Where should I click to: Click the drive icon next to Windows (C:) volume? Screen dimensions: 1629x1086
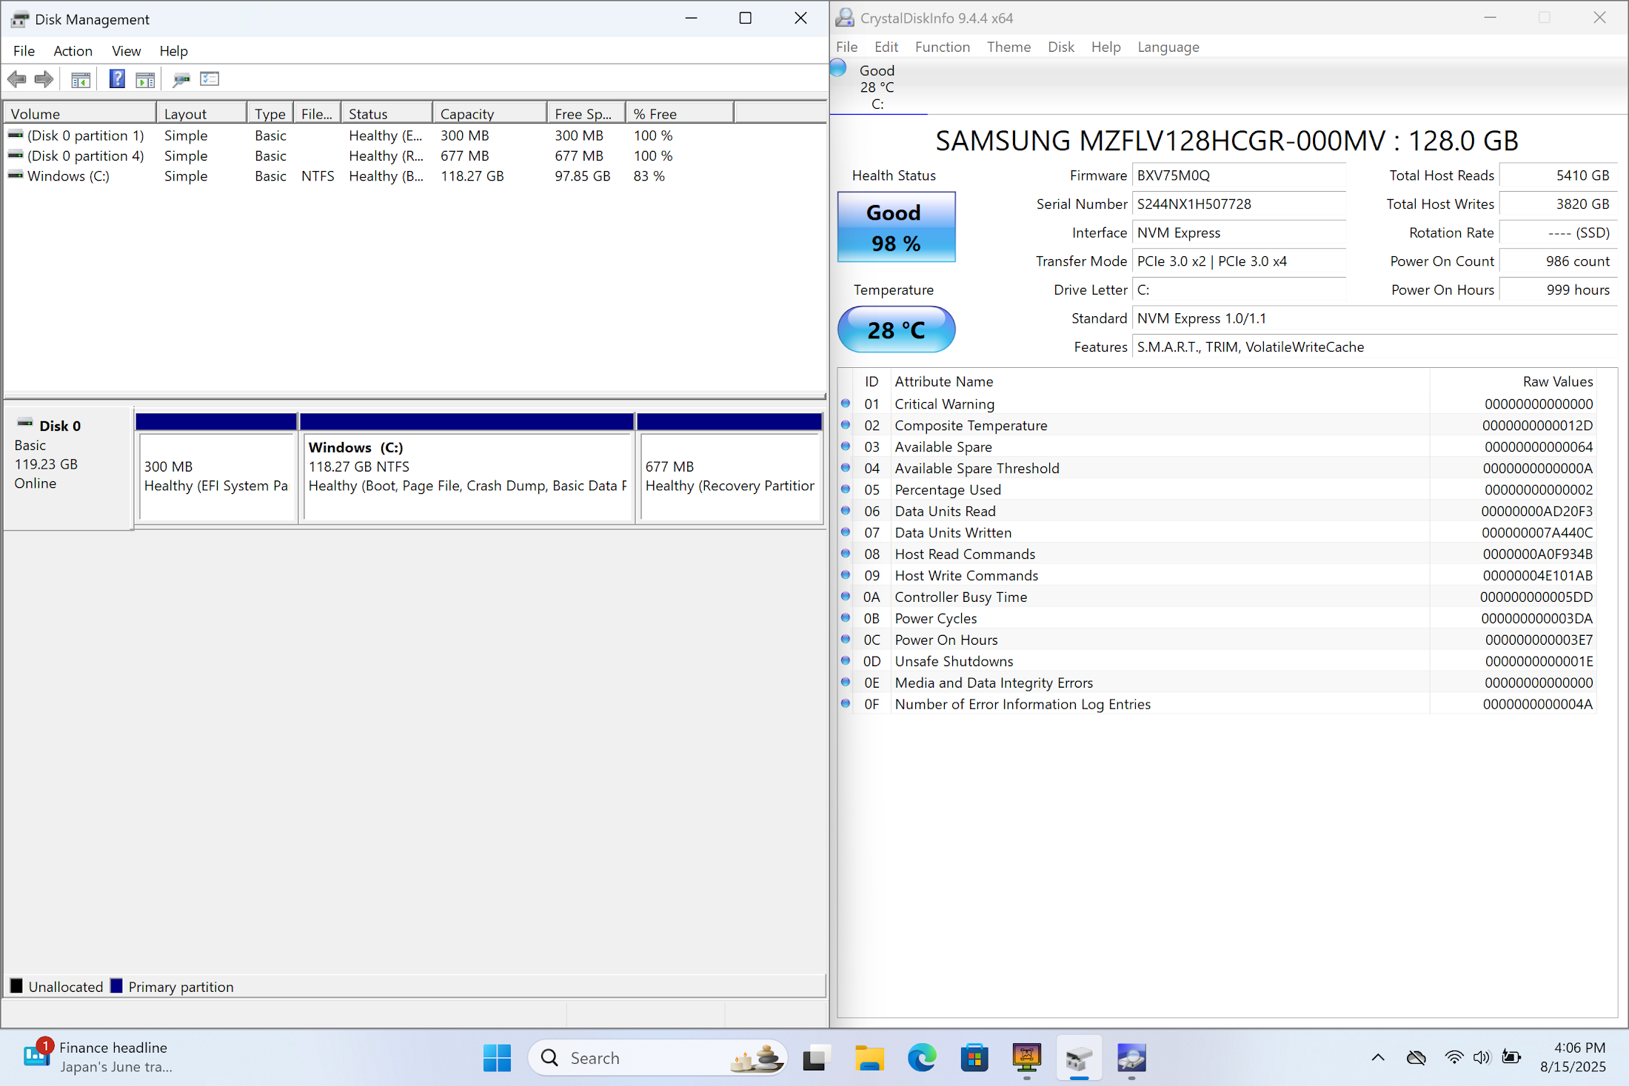[16, 175]
